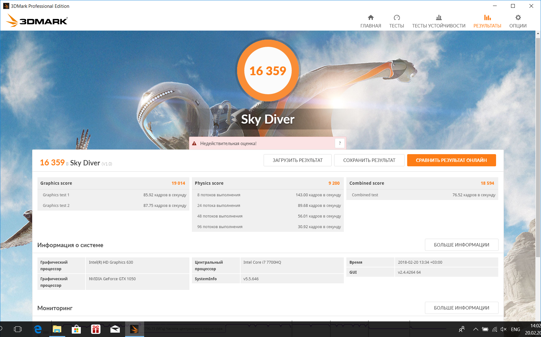Select the Graphics test 2 row
541x337 pixels.
[113, 205]
